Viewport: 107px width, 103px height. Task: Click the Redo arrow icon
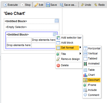point(96,5)
